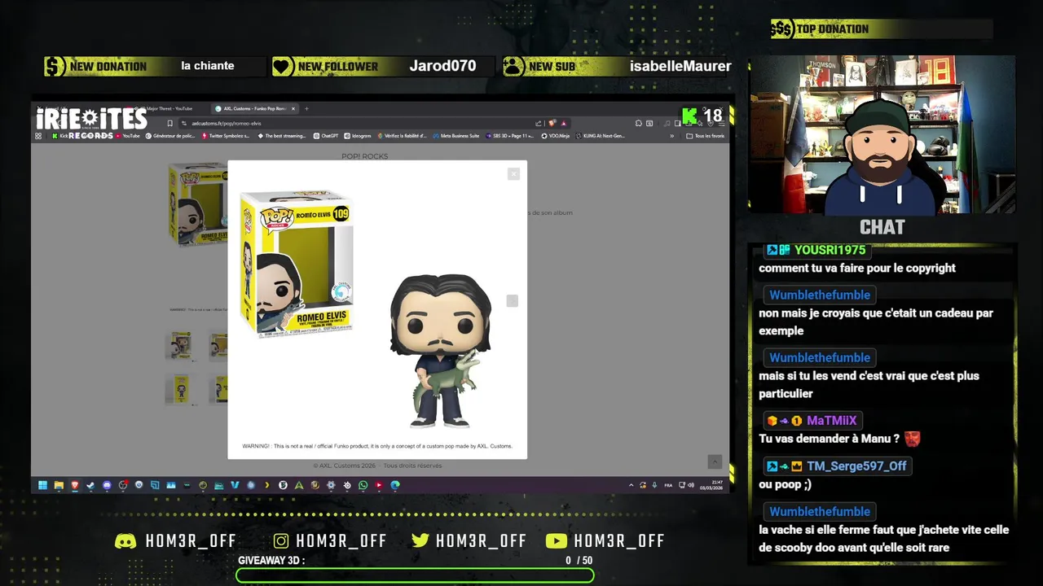Open the Twitter Symbols bookmark

click(x=226, y=136)
